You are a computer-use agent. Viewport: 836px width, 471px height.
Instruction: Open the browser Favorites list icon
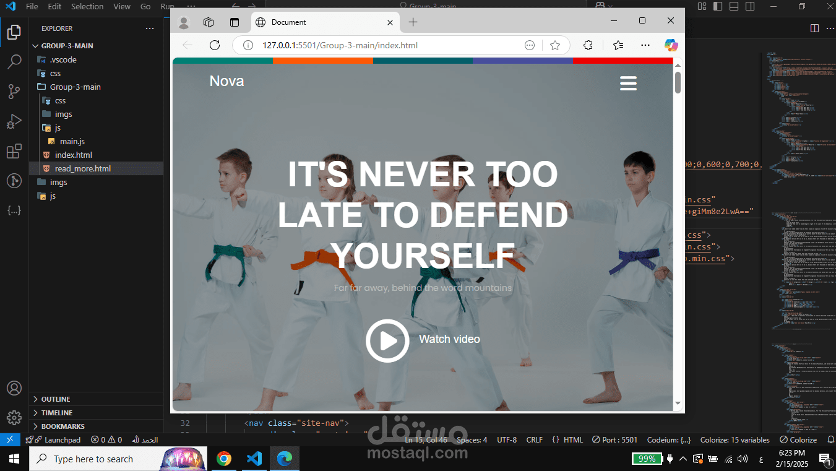pos(618,45)
